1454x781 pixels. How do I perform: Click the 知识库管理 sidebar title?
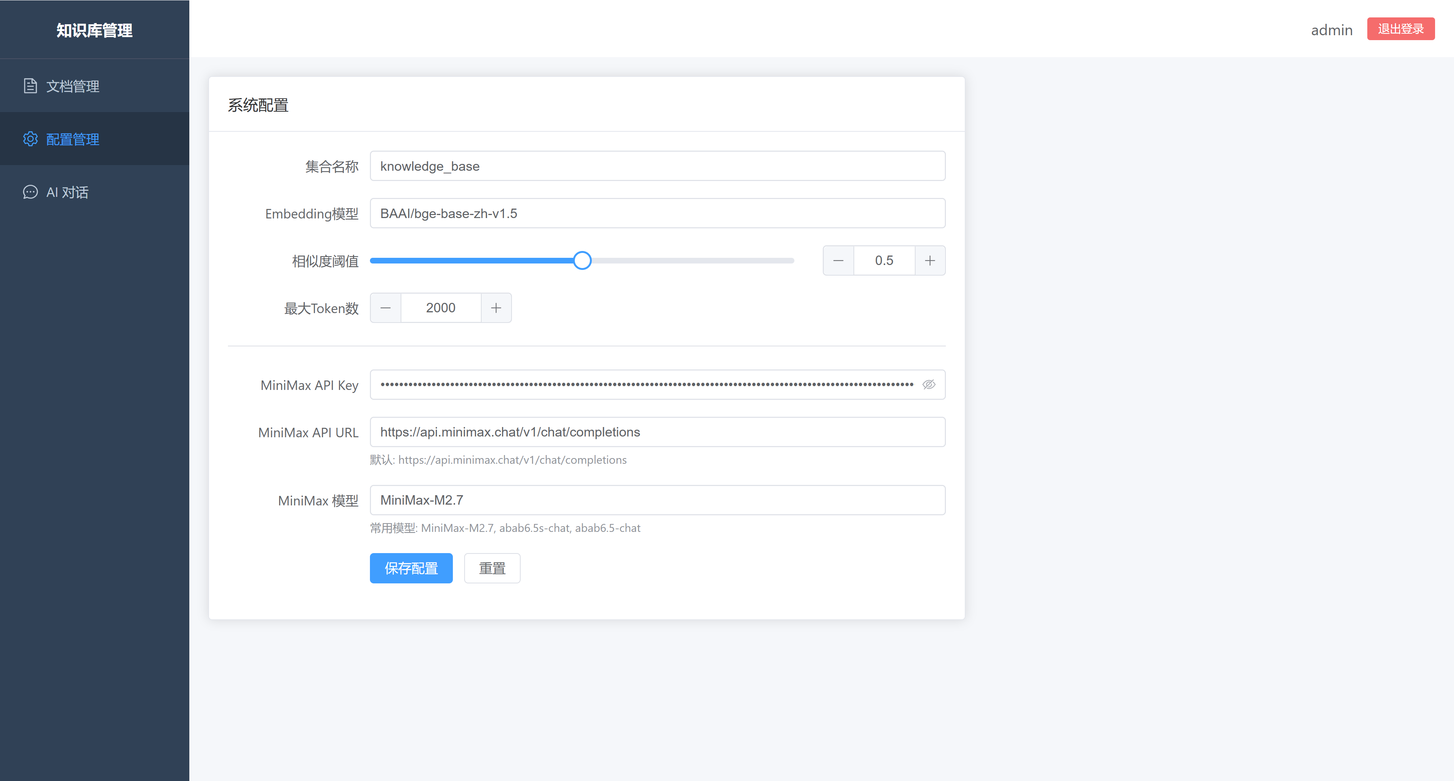tap(94, 30)
